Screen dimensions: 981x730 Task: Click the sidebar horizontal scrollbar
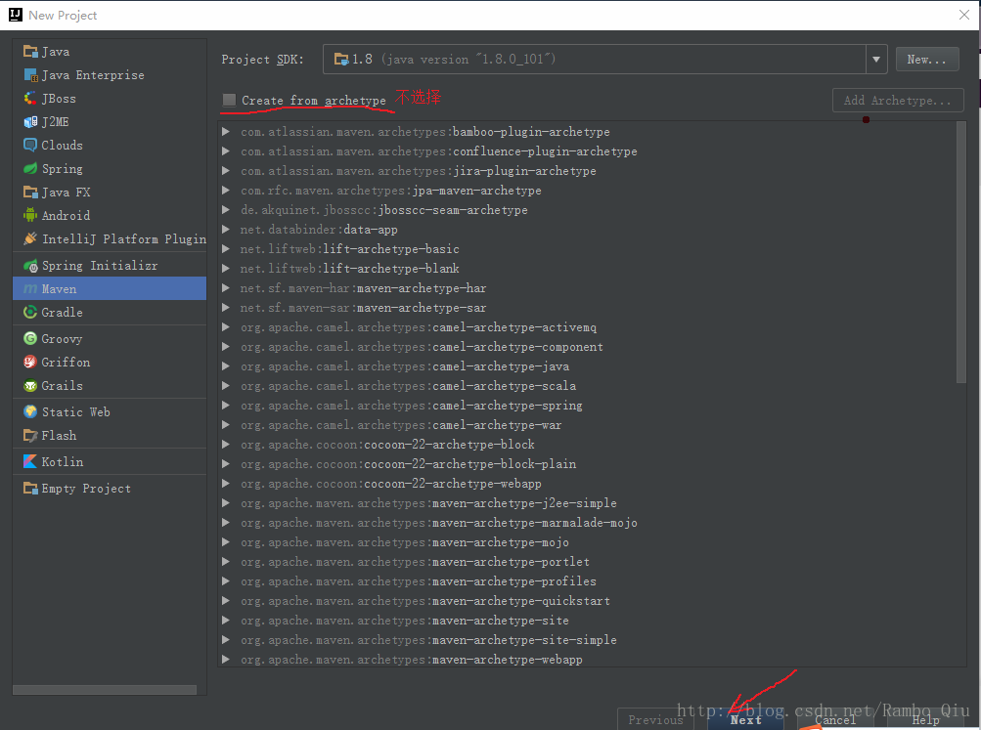click(105, 689)
